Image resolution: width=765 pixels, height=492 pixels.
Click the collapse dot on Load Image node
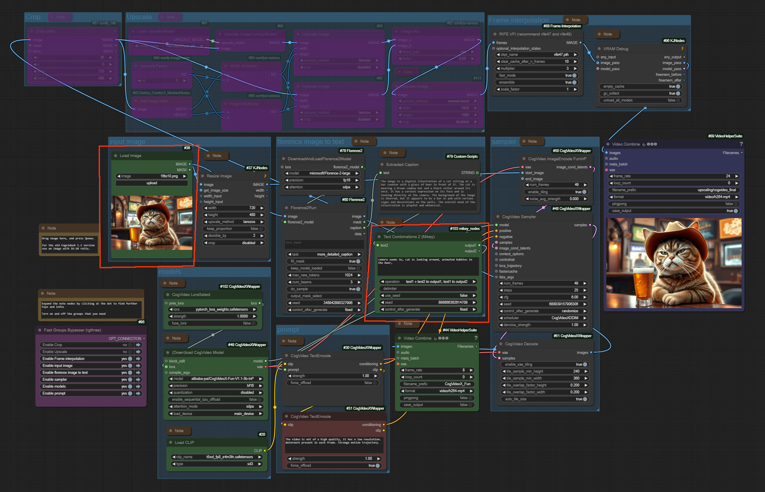[x=116, y=156]
